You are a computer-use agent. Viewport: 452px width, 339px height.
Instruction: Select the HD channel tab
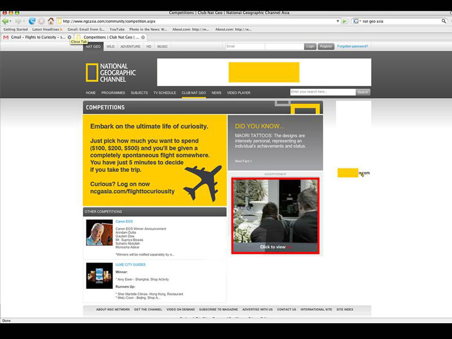[x=149, y=46]
